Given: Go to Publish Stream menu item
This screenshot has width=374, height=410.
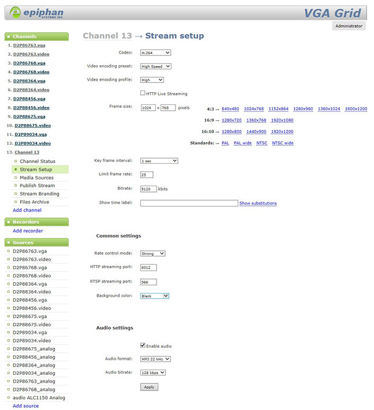Looking at the screenshot, I should click(x=37, y=186).
